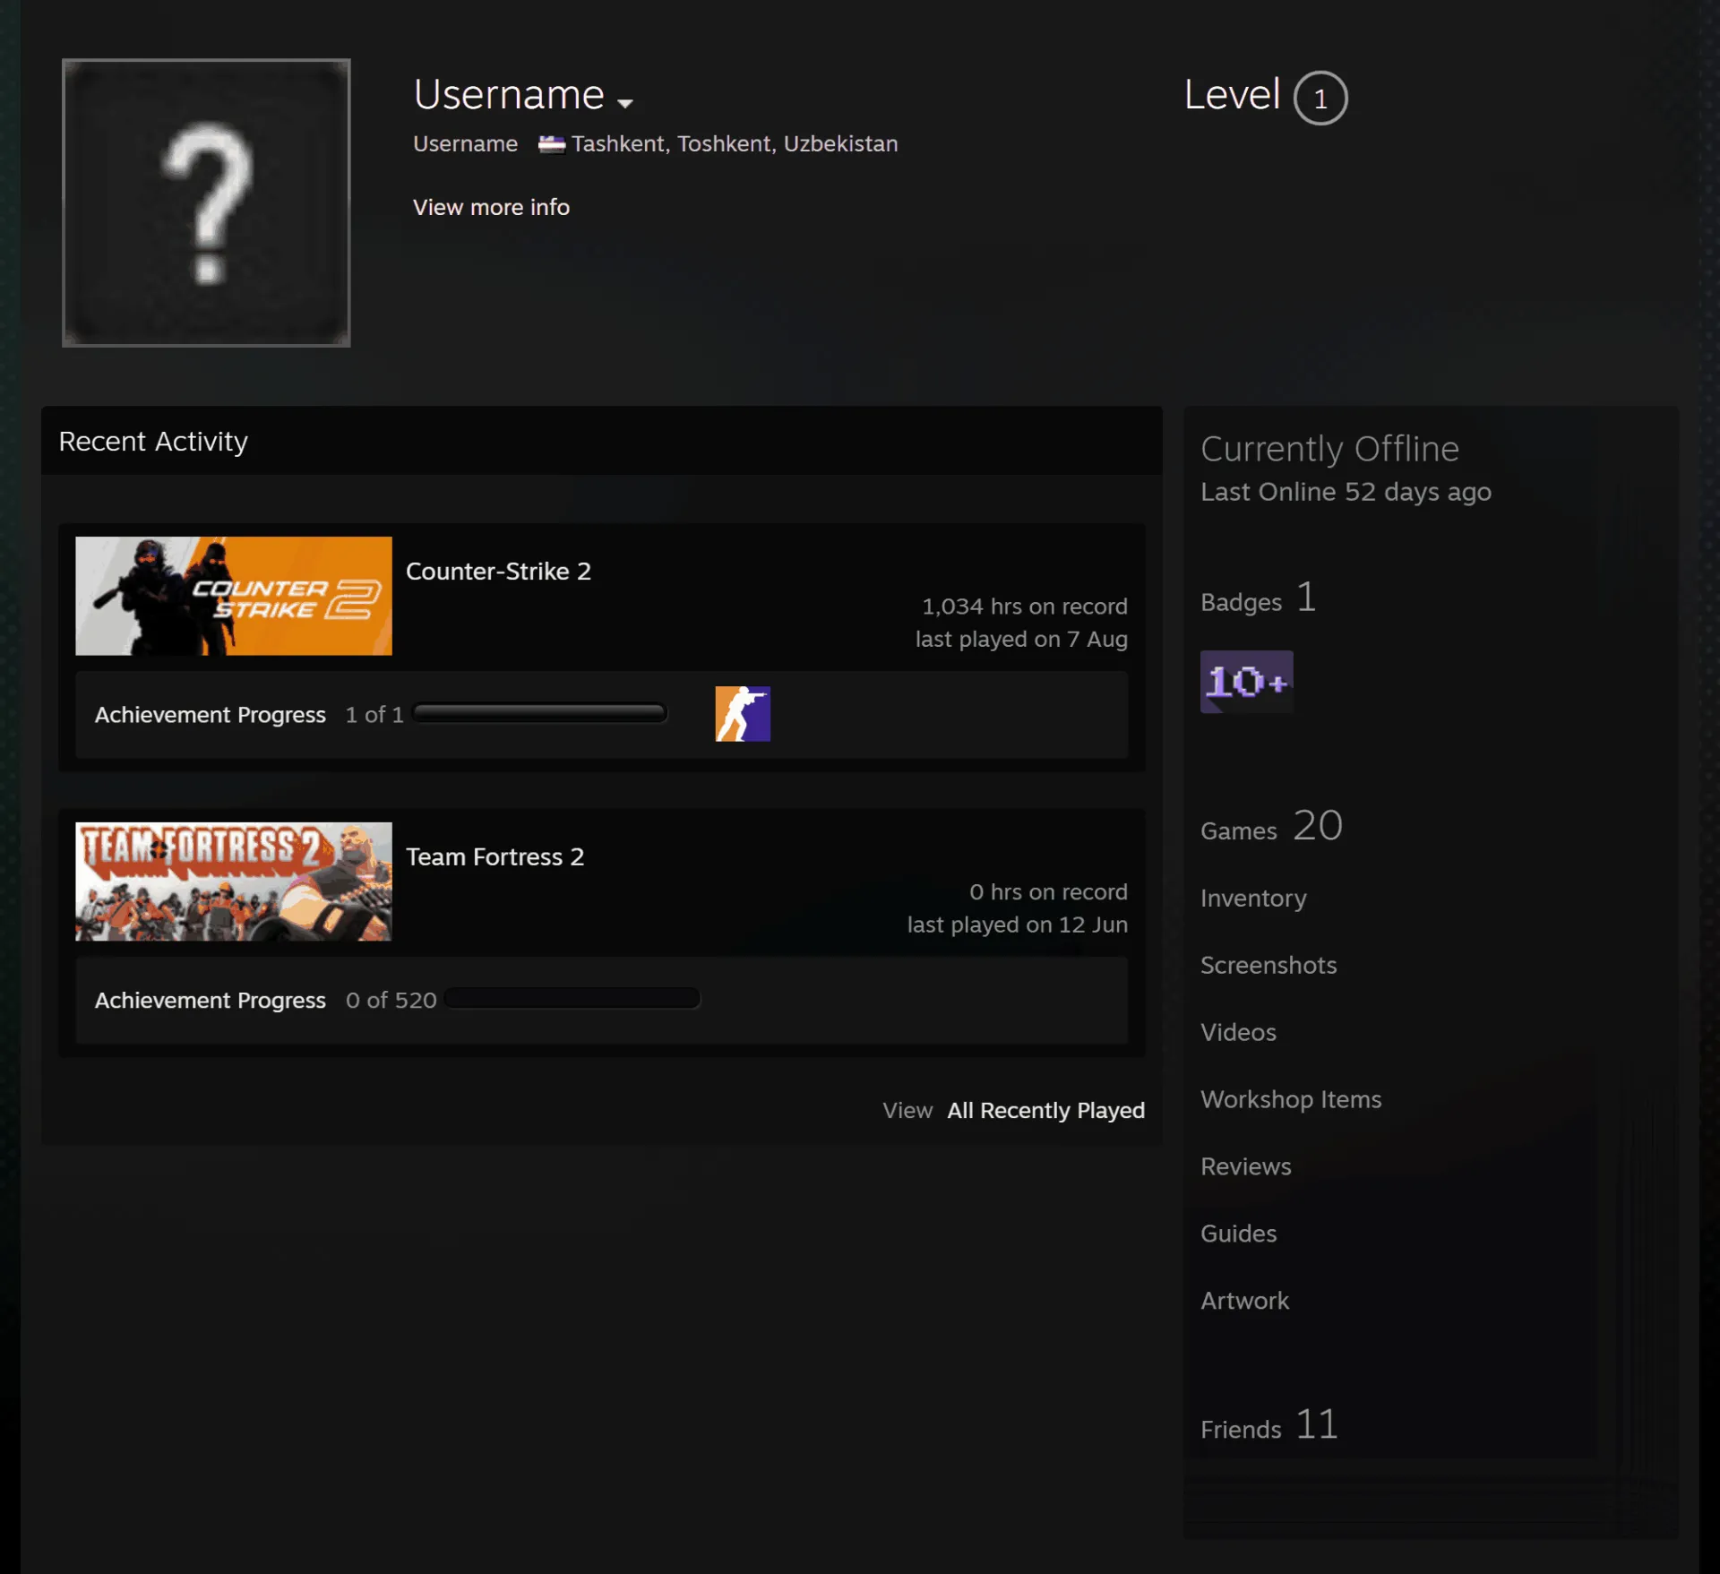
Task: Open the Counter-Strike 2 game banner
Action: (234, 596)
